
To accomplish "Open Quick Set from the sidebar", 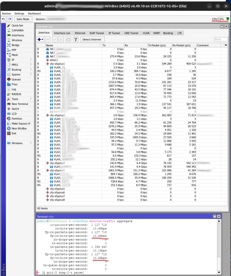I will [17, 25].
